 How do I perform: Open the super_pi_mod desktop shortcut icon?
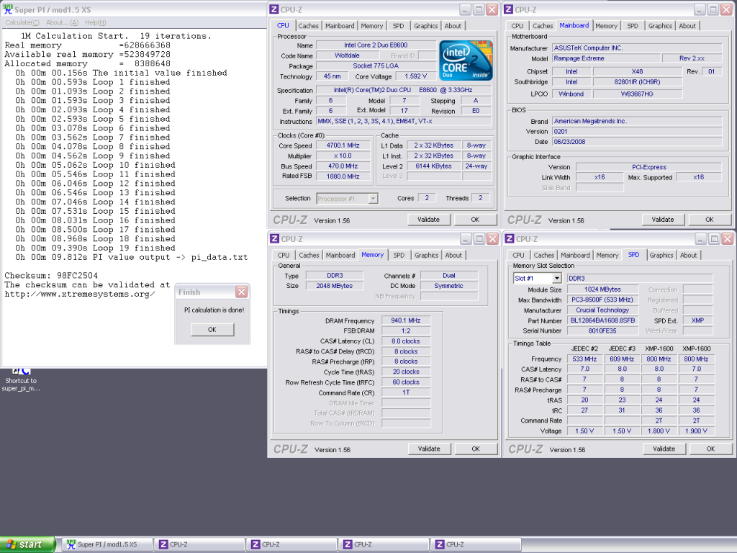[21, 371]
